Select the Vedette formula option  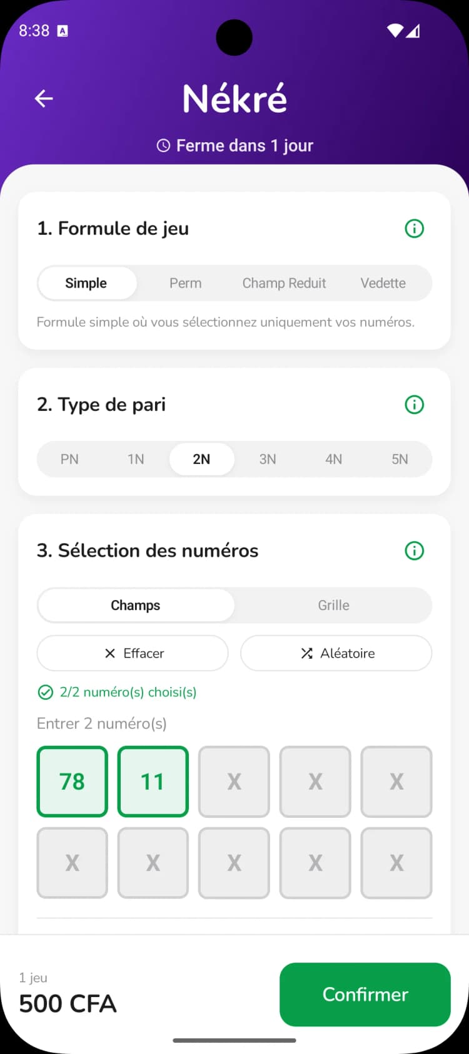(x=383, y=283)
